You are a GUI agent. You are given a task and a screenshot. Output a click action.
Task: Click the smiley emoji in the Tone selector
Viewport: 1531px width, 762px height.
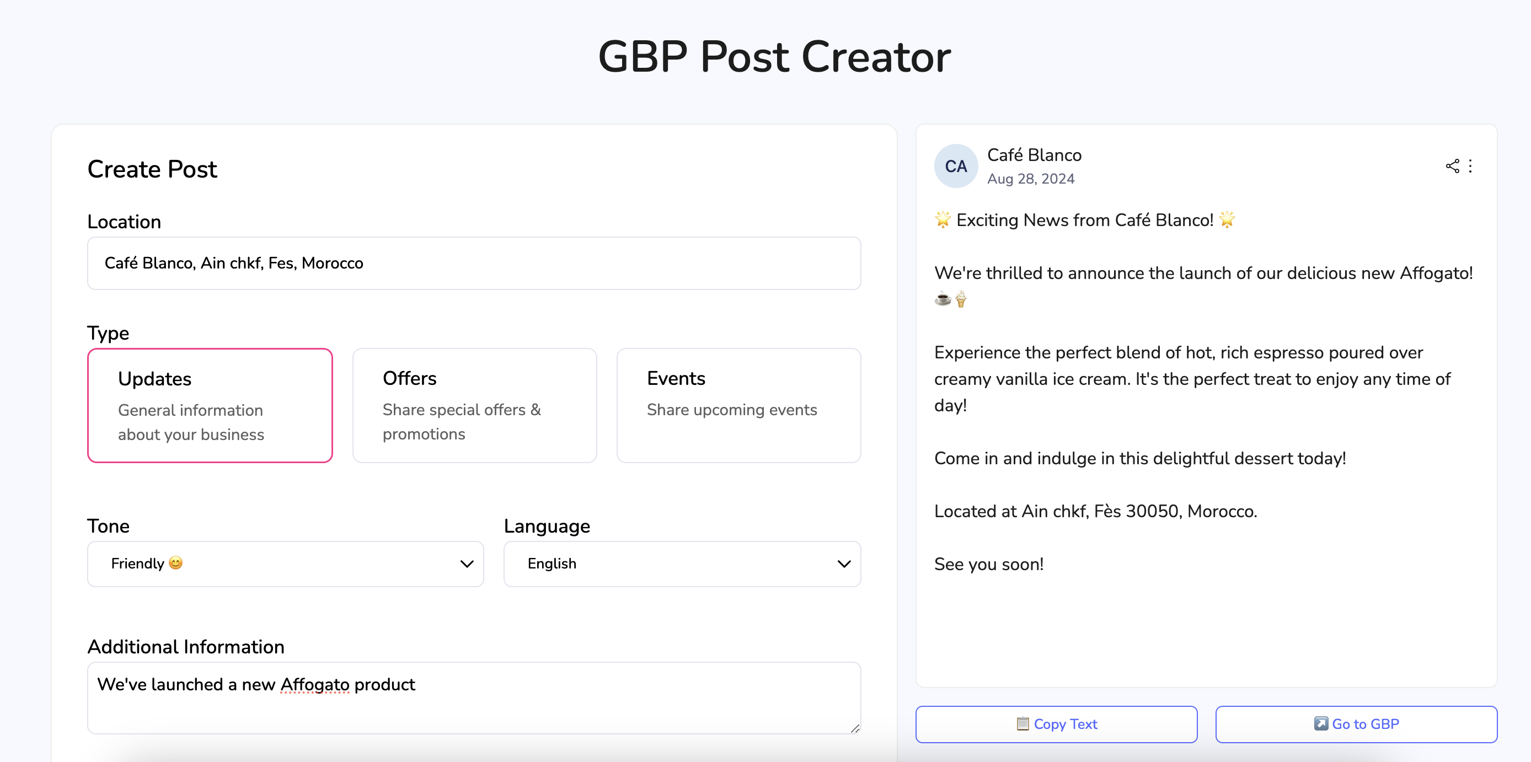click(176, 564)
